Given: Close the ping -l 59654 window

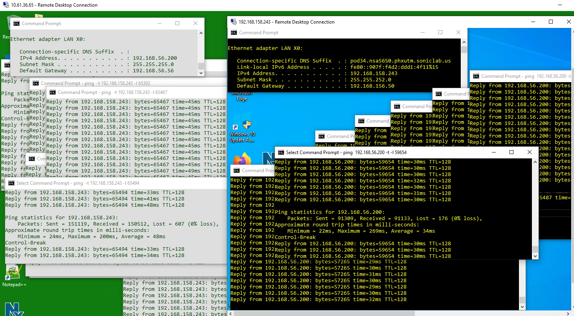Looking at the screenshot, I should point(529,152).
